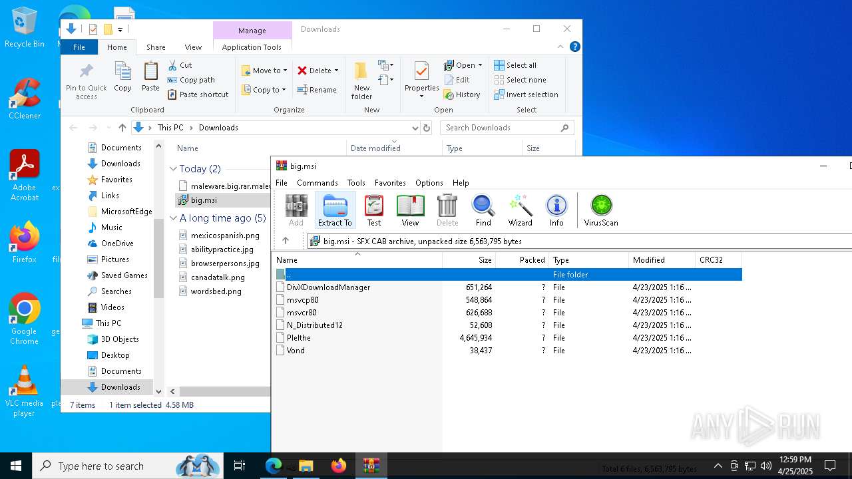Screen dimensions: 852x479
Task: Click the Copy icon in Explorer ribbon
Action: coord(122,77)
